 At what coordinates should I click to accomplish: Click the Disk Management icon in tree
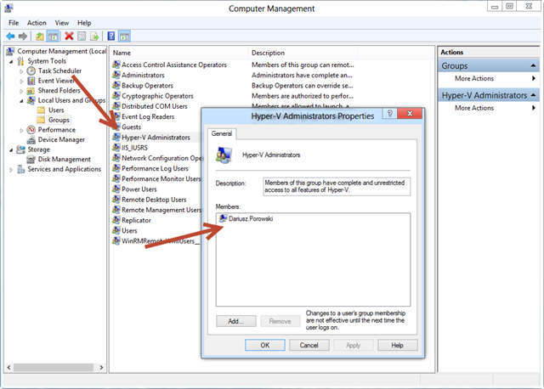pos(31,160)
